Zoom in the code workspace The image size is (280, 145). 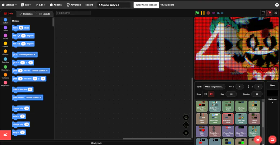186,117
